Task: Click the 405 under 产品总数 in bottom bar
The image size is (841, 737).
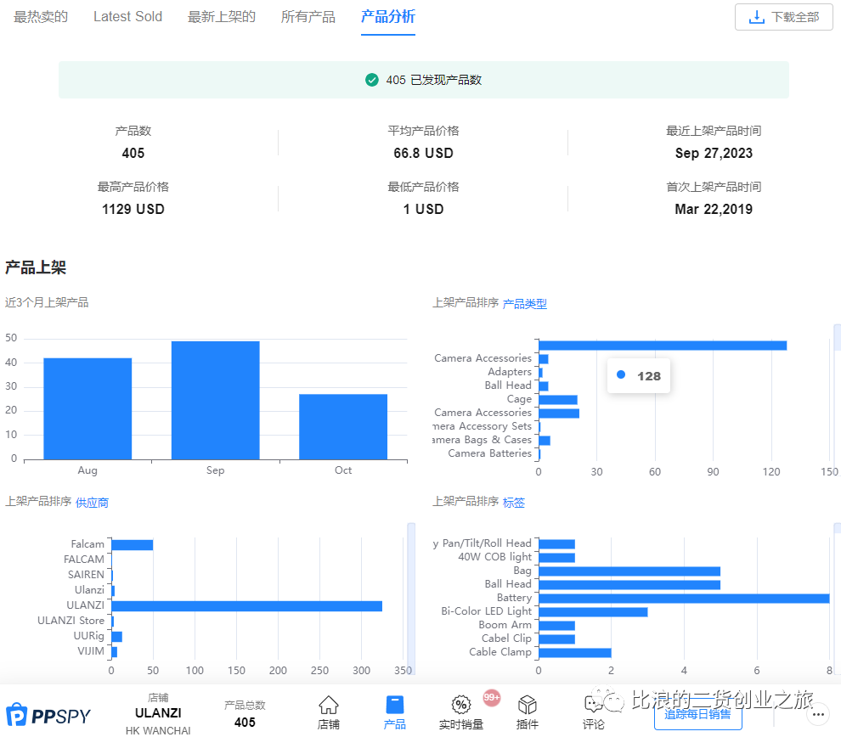Action: tap(245, 723)
